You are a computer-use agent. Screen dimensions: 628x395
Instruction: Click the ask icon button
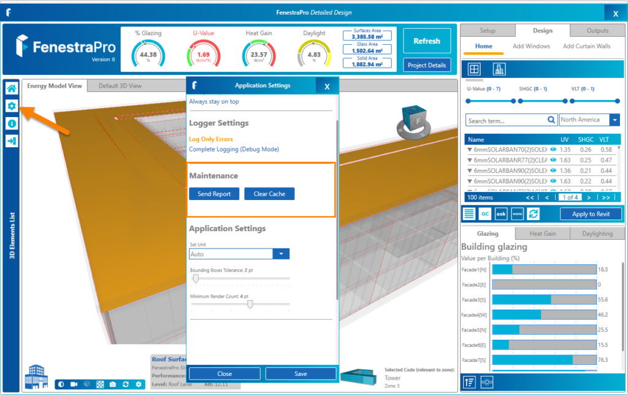pyautogui.click(x=501, y=213)
